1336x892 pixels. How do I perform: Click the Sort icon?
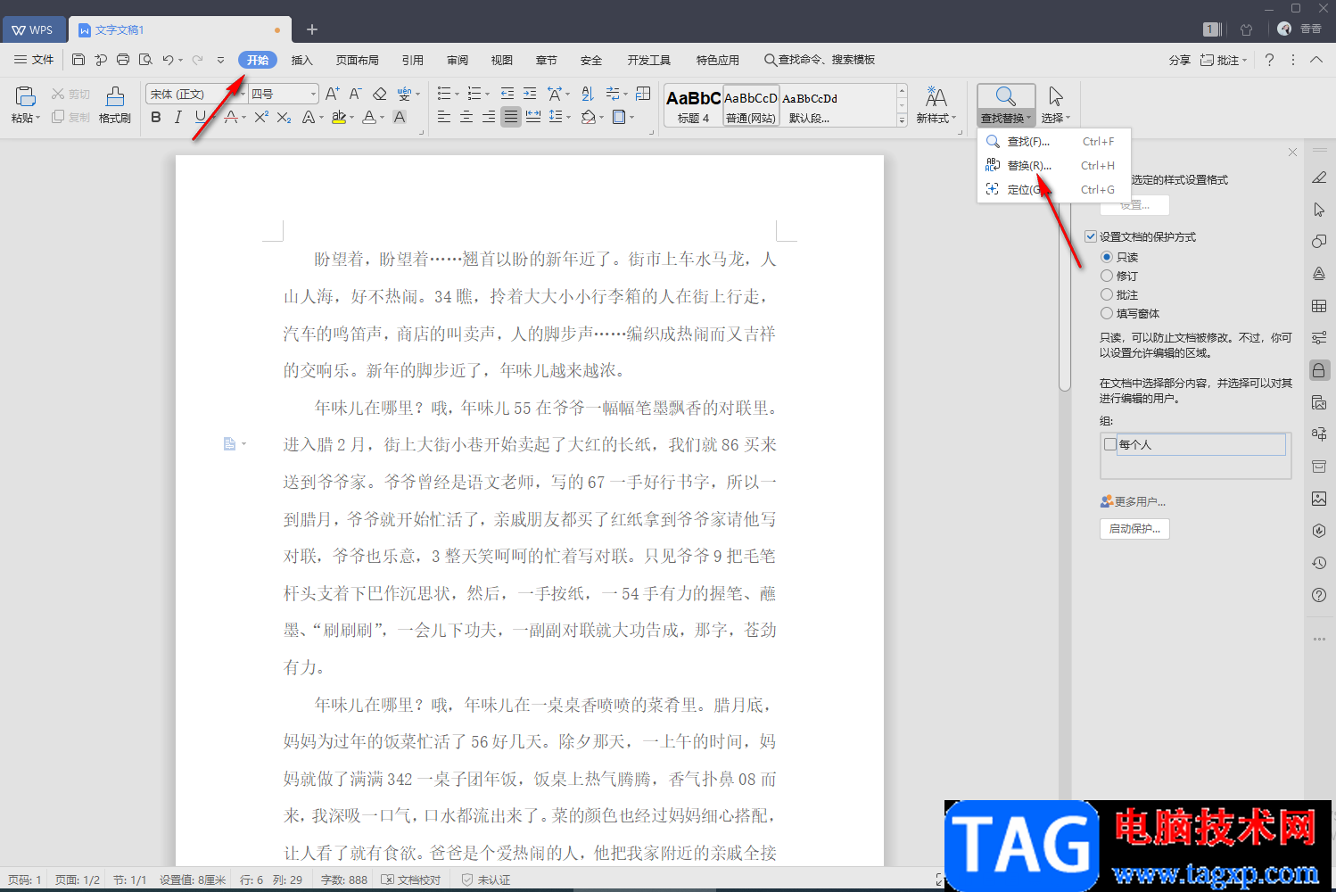588,94
